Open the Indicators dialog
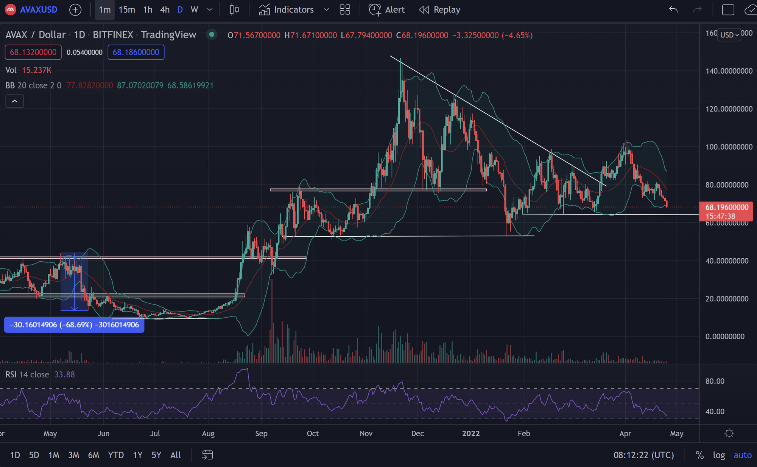757x467 pixels. [287, 10]
